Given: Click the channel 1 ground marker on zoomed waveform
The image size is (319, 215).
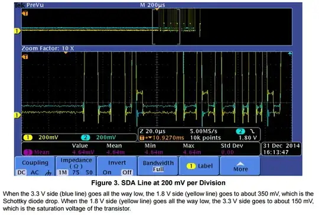Looking at the screenshot, I should (x=17, y=115).
